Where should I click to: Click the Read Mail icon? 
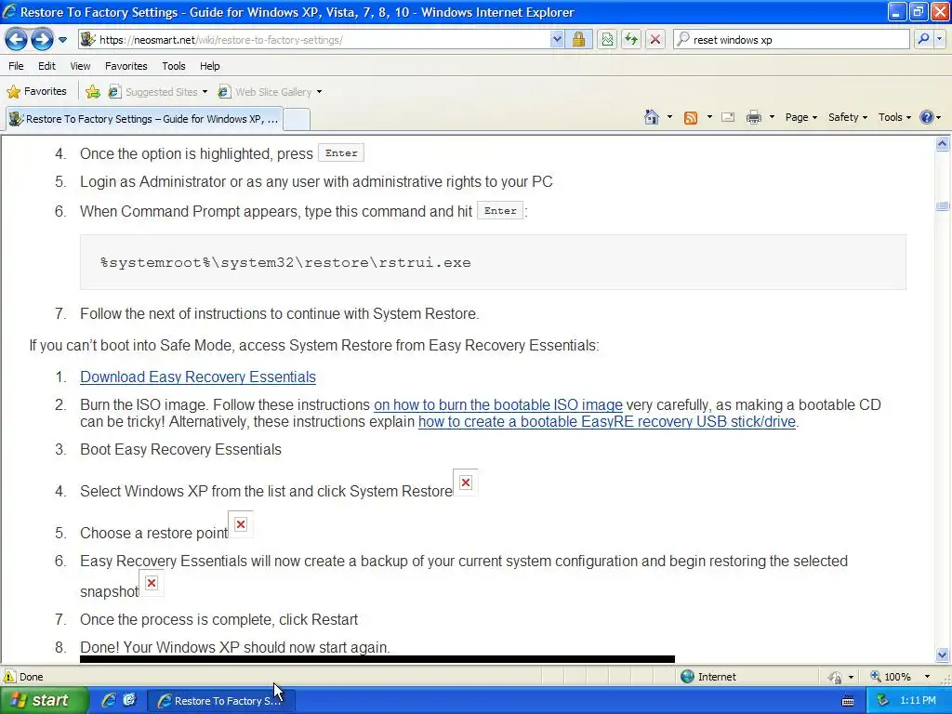click(x=728, y=117)
